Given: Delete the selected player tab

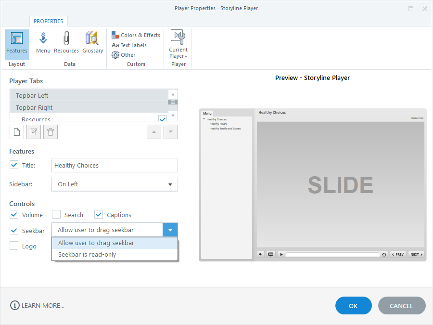Looking at the screenshot, I should (x=50, y=131).
